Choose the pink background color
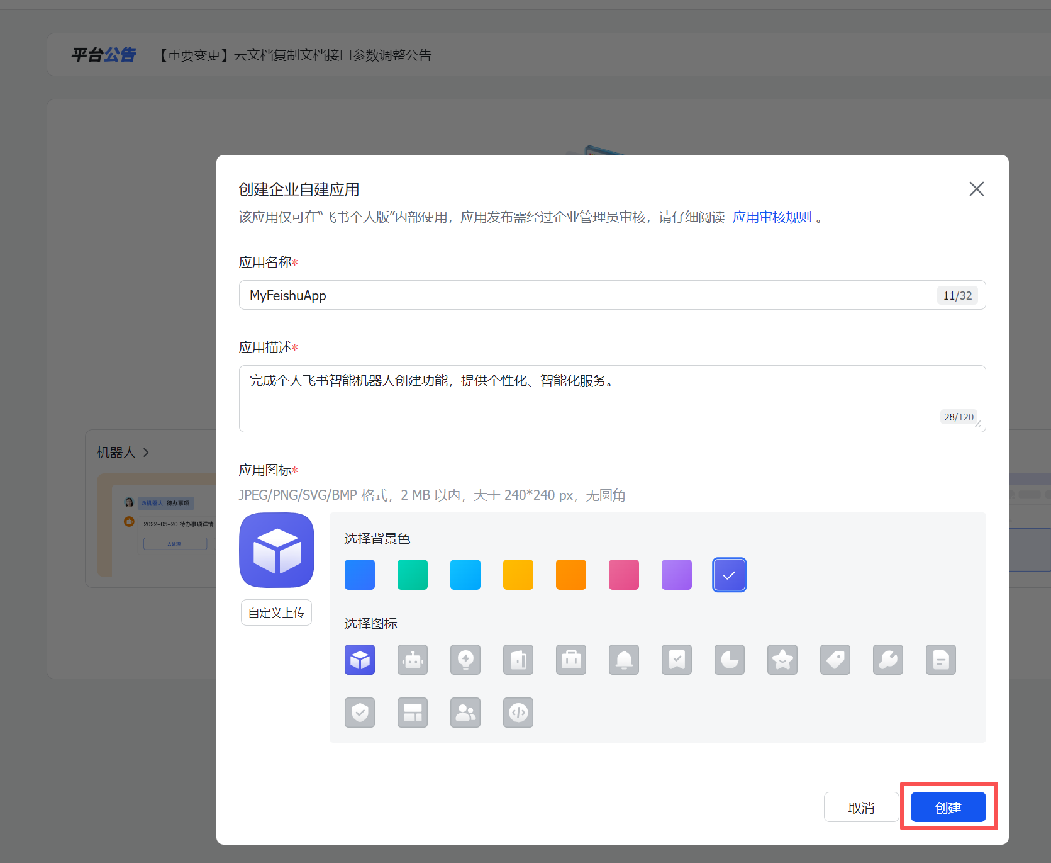 coord(624,575)
